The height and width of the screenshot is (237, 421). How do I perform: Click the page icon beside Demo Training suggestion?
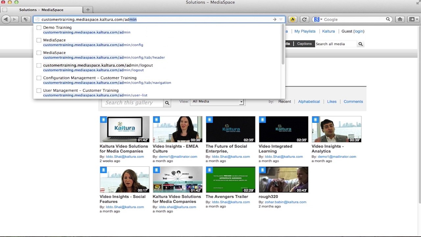39,28
